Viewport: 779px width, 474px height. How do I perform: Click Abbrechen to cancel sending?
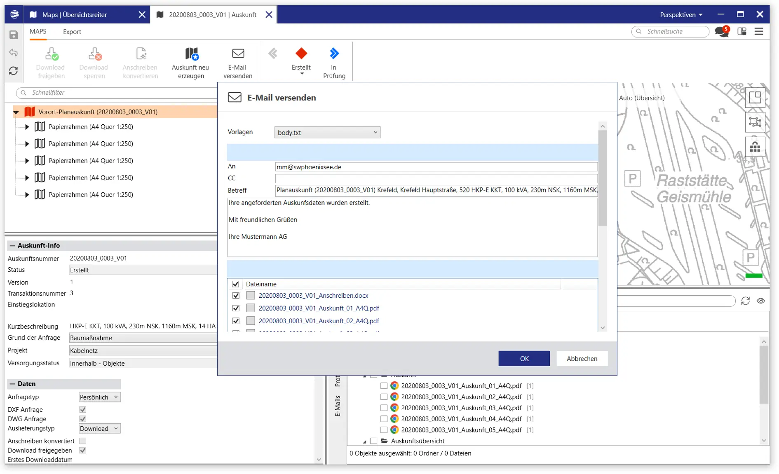click(x=582, y=358)
